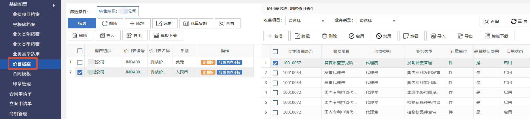Click orange 删除 tag in 美元 row
The width and height of the screenshot is (530, 119).
(x=208, y=62)
